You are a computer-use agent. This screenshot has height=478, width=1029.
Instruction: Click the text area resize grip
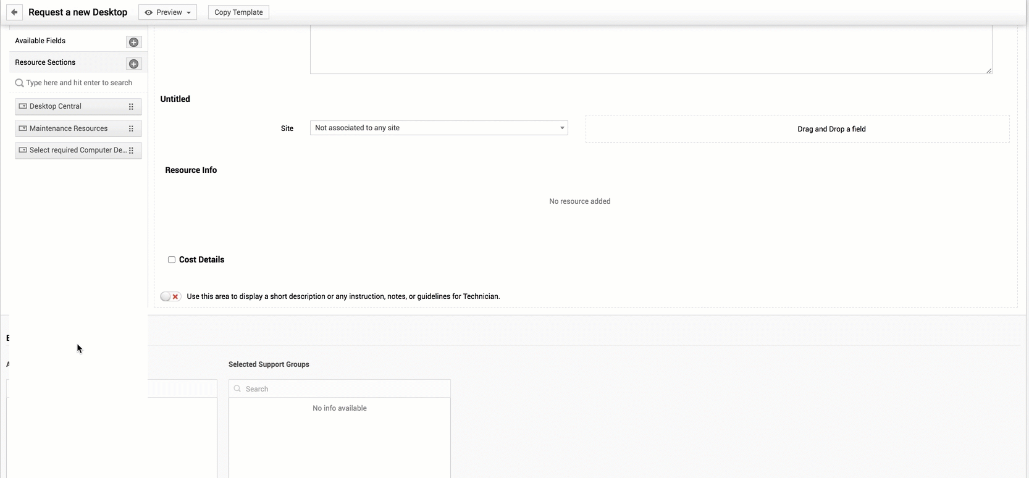(x=989, y=70)
